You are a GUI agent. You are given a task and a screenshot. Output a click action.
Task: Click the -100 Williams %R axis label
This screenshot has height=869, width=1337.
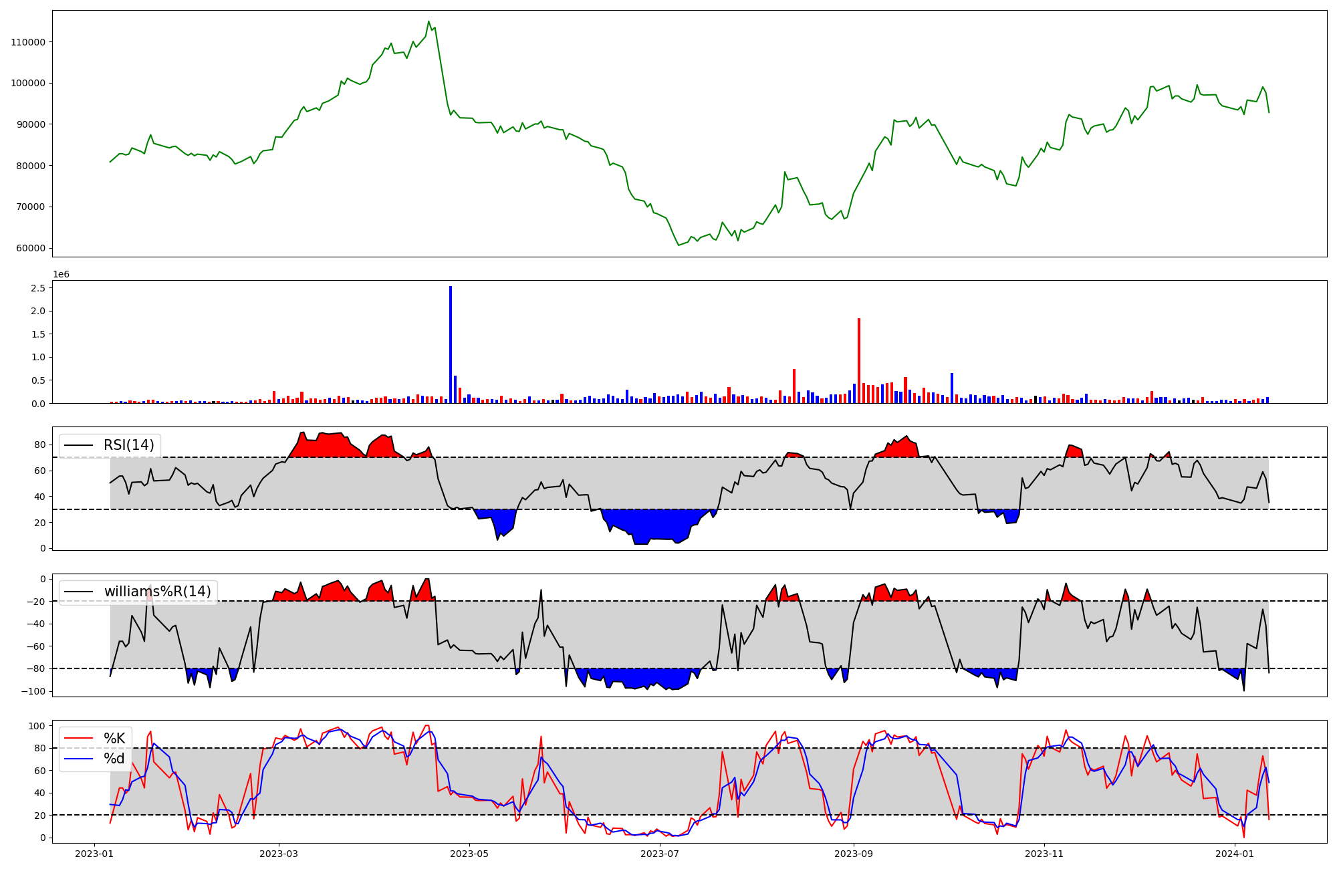(x=33, y=691)
